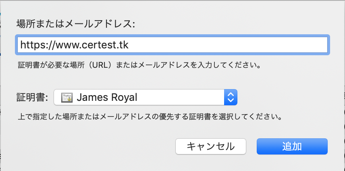Viewport: 345px width, 171px height.
Task: Click the blue up-down arrows of certificate popup
Action: coord(231,97)
